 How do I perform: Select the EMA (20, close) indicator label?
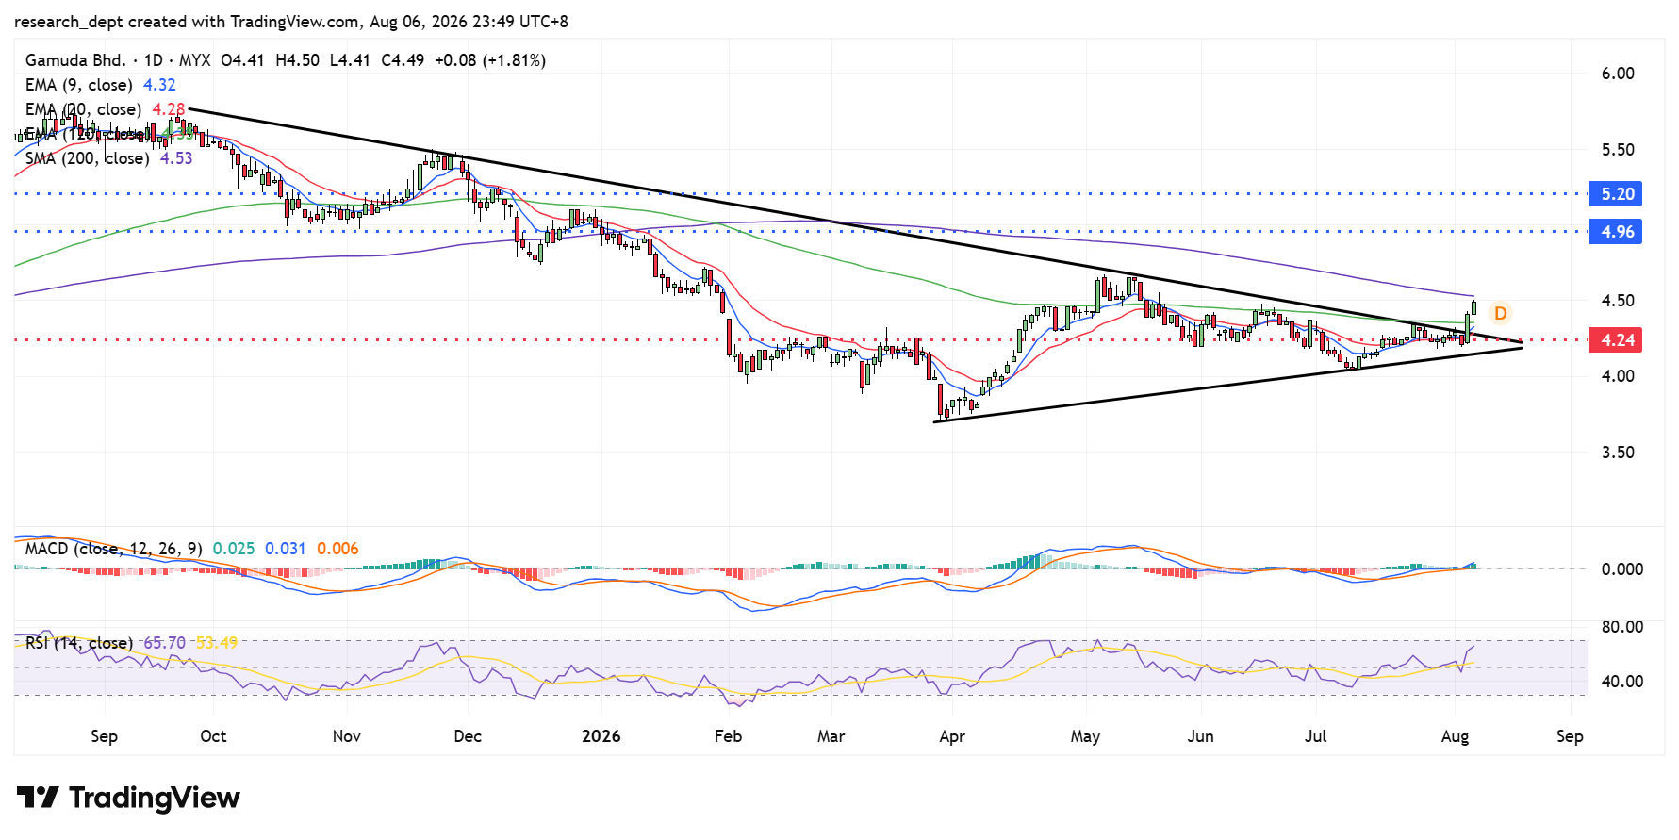coord(83,109)
